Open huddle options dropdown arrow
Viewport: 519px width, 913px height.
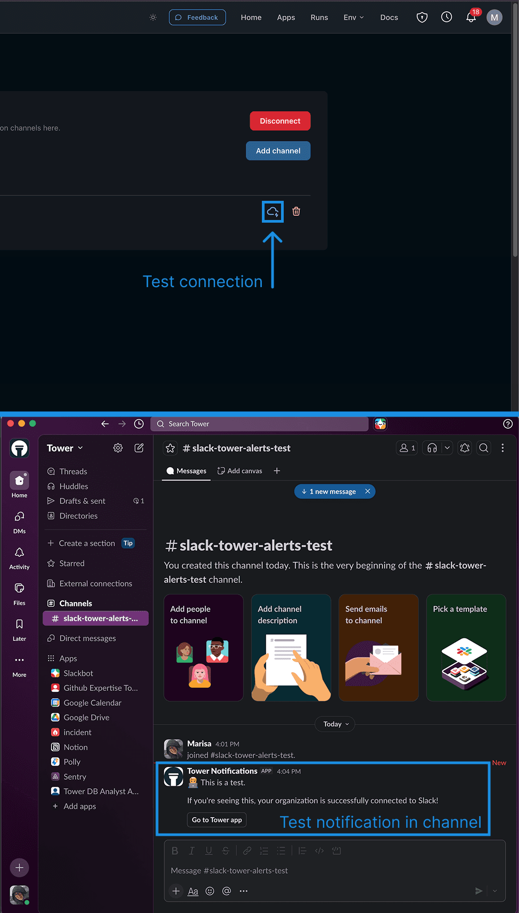coord(447,448)
